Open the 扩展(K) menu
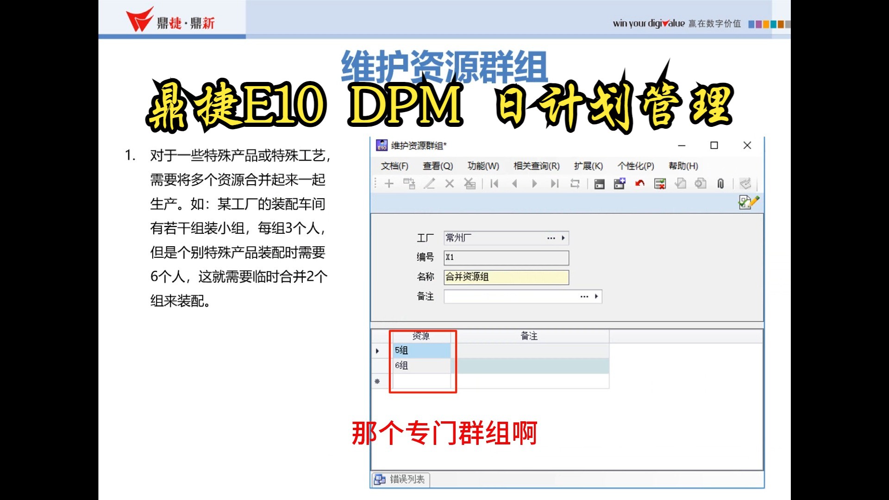Image resolution: width=889 pixels, height=500 pixels. [x=588, y=166]
